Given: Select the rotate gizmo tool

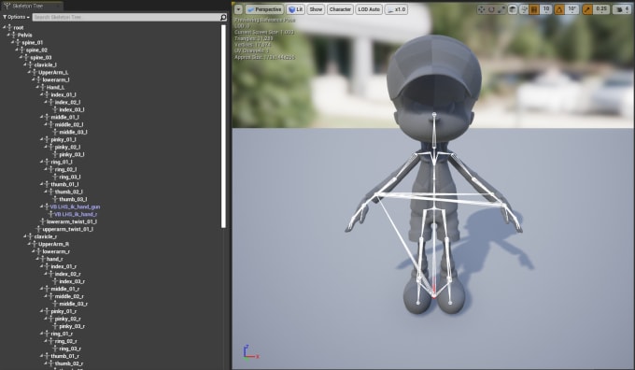Looking at the screenshot, I should tap(491, 9).
